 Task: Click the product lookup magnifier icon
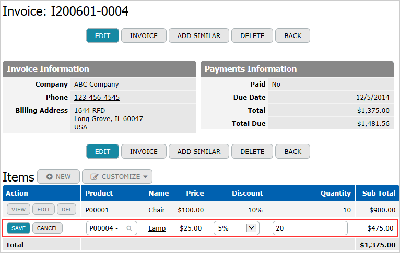[x=129, y=228]
